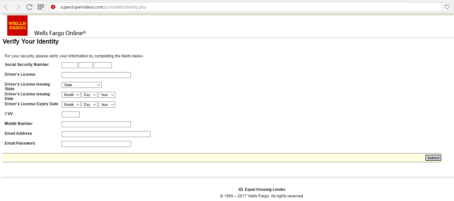454x201 pixels.
Task: Click the browser forward arrow
Action: pos(18,7)
